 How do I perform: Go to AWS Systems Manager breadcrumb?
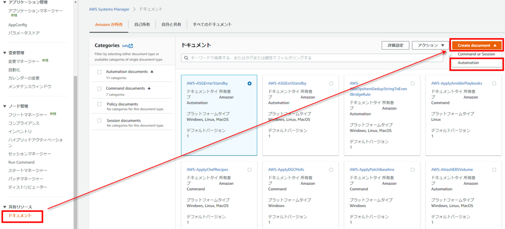tap(109, 9)
